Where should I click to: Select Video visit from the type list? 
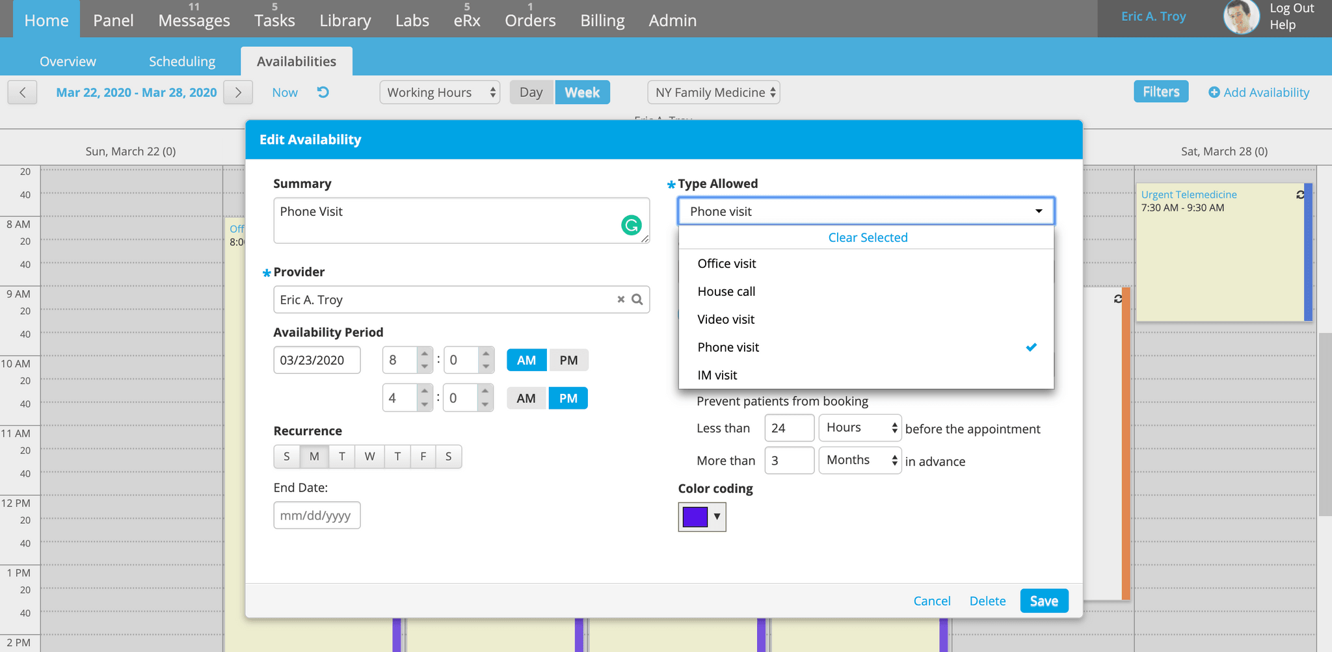(726, 319)
